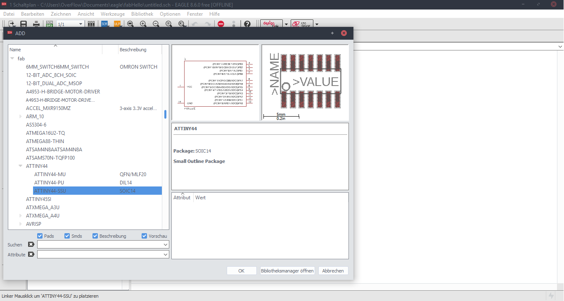
Task: Click the SOIC14 footprint preview
Action: tap(305, 83)
